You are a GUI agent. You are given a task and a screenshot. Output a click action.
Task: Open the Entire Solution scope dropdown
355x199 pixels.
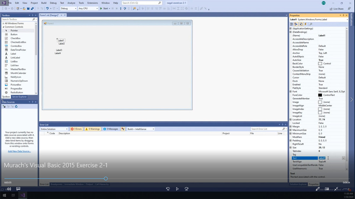(54, 129)
